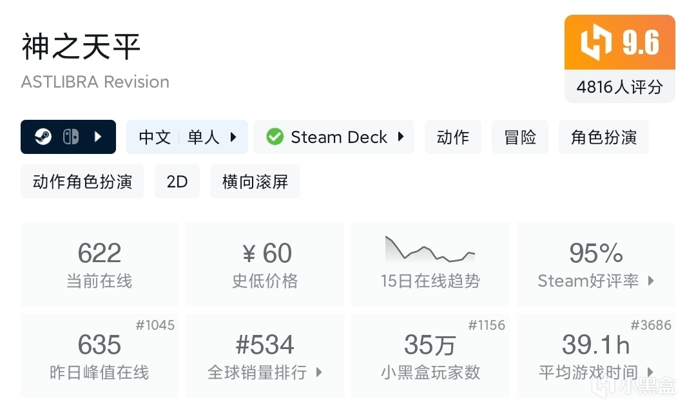This screenshot has width=696, height=409.
Task: Click the Nintendo Switch platform icon
Action: click(x=70, y=137)
